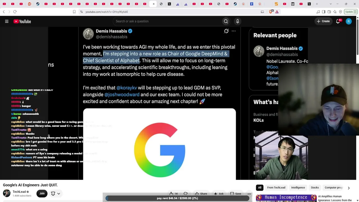Open the TechLead channel name link
359x202 pixels.
pos(19,192)
